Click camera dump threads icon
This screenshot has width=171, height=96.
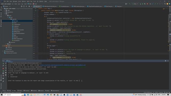(x=3, y=73)
